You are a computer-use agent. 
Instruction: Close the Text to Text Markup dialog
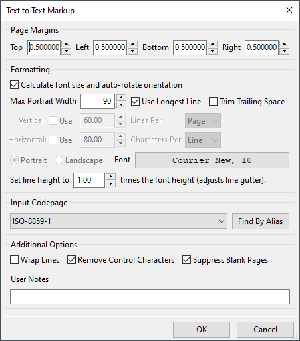[289, 10]
